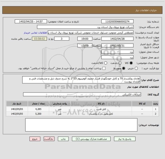Image resolution: width=165 pixels, height=159 pixels.
Task: Click the توضیحات خریدار text area
Action: coord(81,125)
